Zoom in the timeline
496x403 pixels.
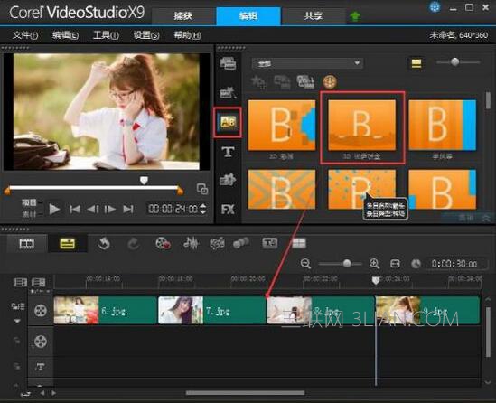pyautogui.click(x=375, y=264)
